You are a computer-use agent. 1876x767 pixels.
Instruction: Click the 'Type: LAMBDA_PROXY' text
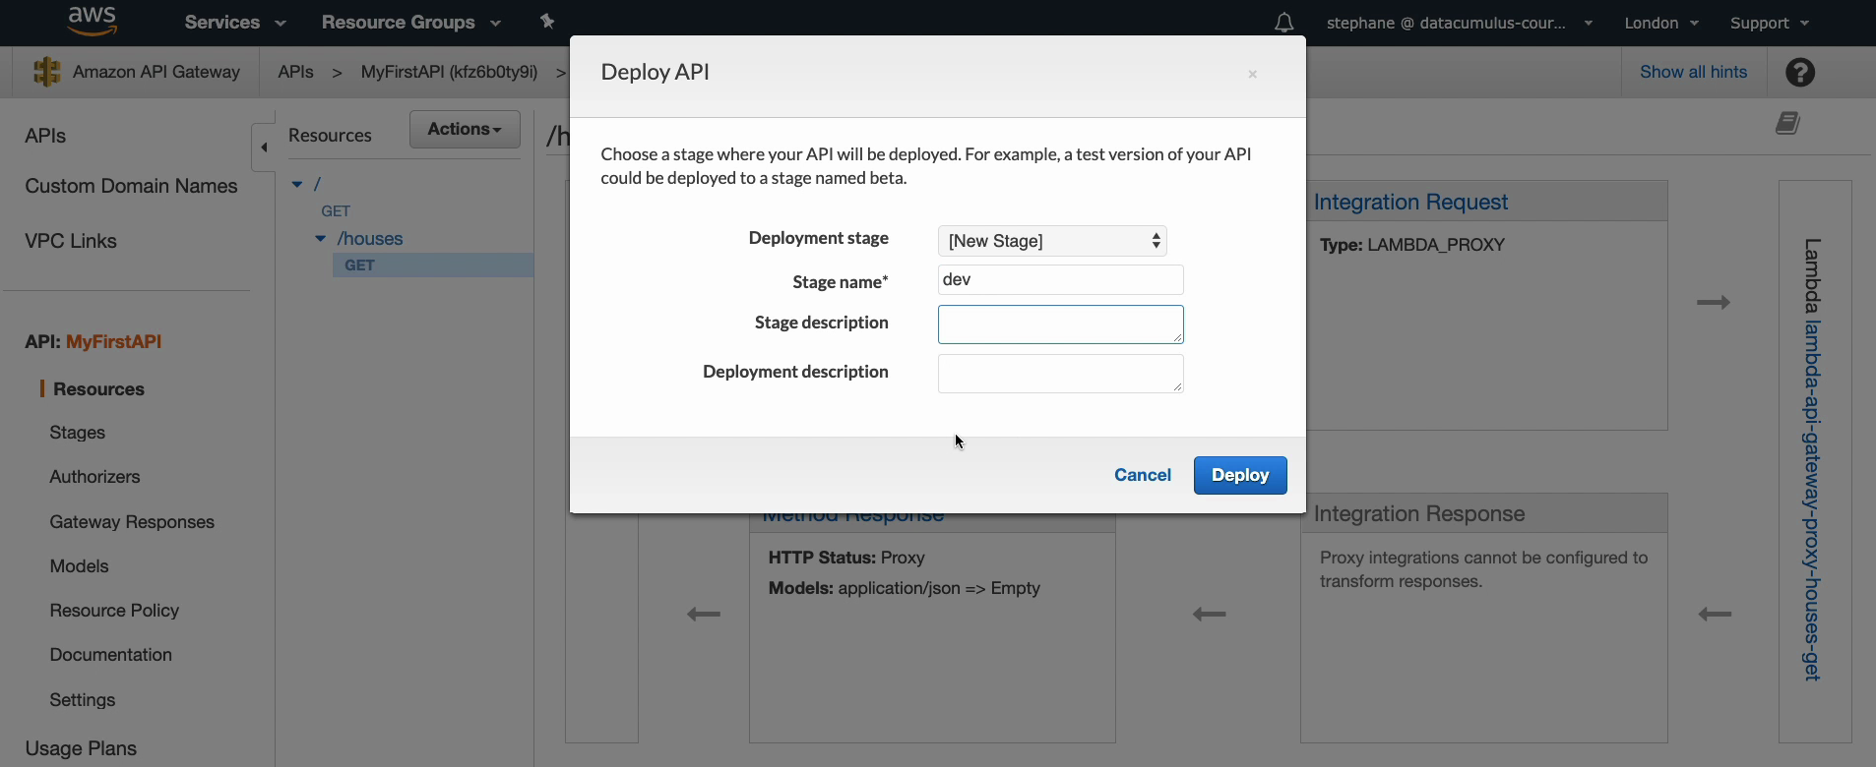click(1412, 245)
